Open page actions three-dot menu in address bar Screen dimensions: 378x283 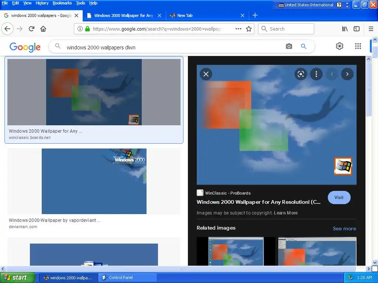[238, 29]
